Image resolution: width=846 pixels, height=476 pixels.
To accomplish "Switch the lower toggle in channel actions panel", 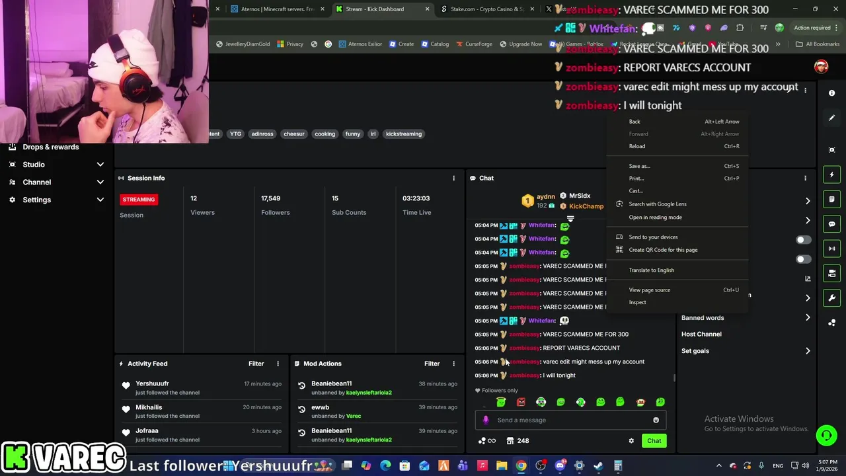I will point(803,259).
